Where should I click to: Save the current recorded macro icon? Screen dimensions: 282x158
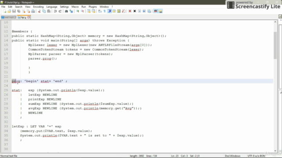pyautogui.click(x=149, y=11)
